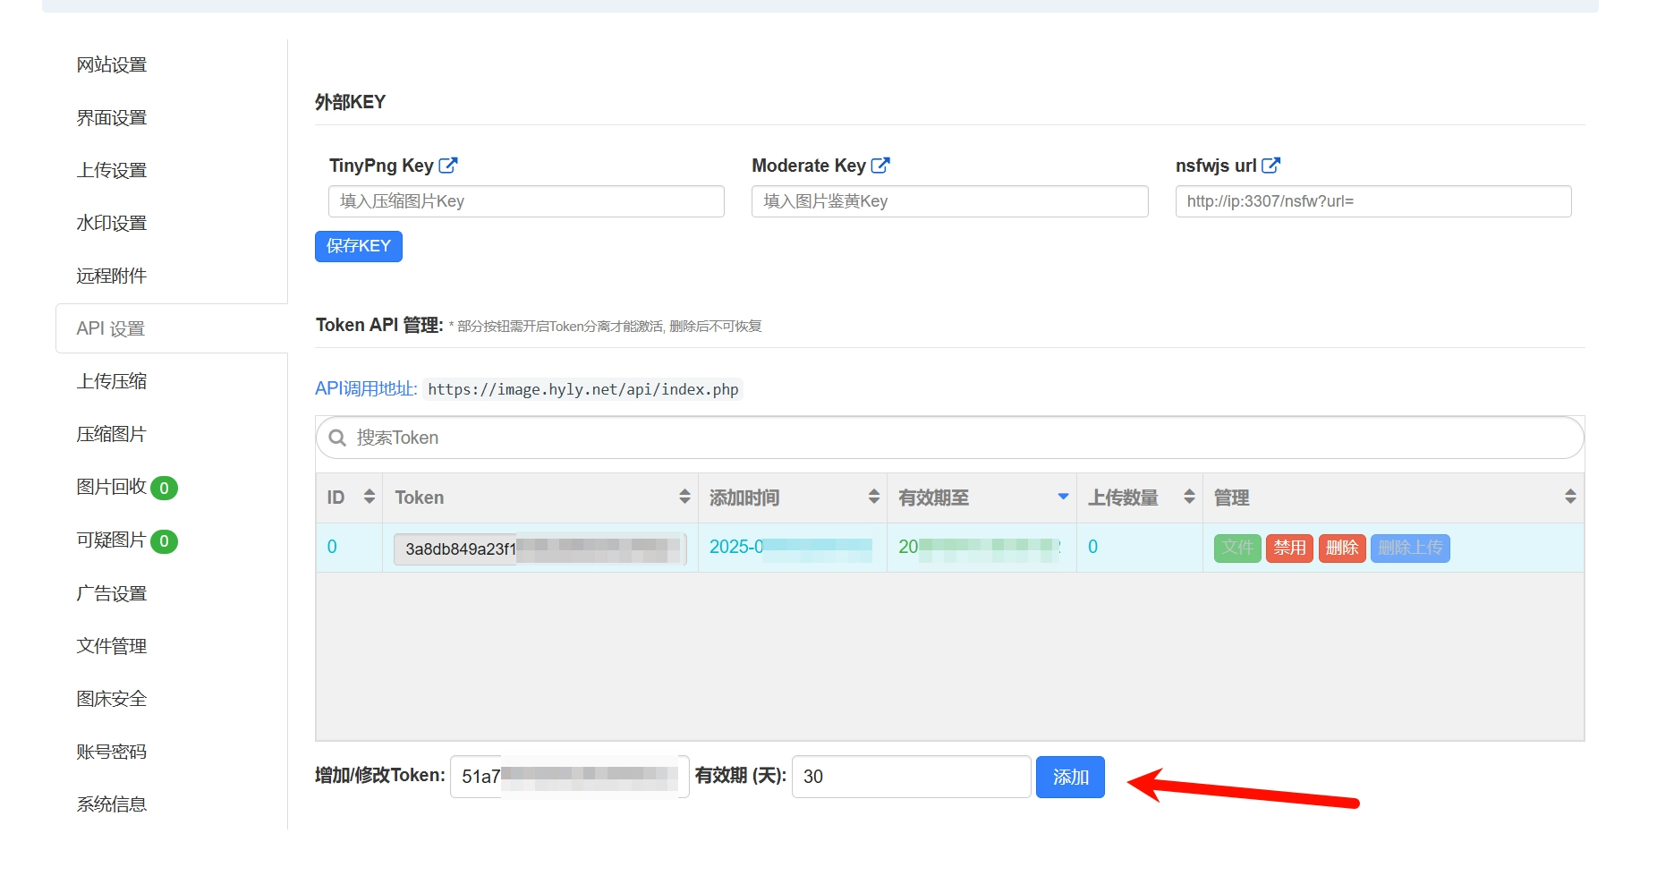The height and width of the screenshot is (876, 1657).
Task: Click the 搜索Token search box
Action: (x=950, y=438)
